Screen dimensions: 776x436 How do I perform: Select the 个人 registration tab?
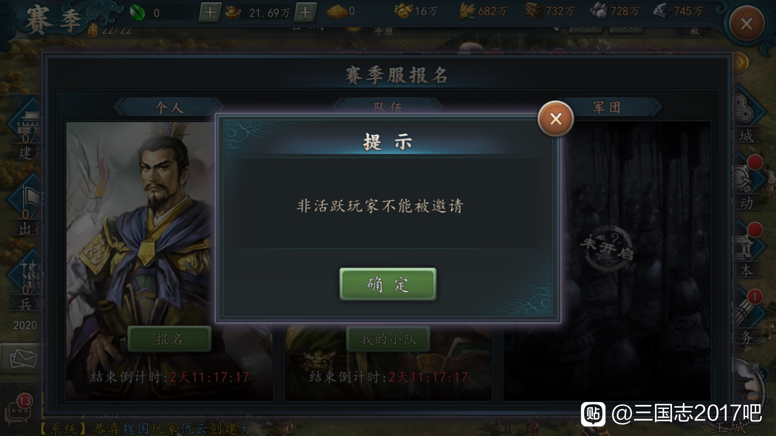click(169, 107)
